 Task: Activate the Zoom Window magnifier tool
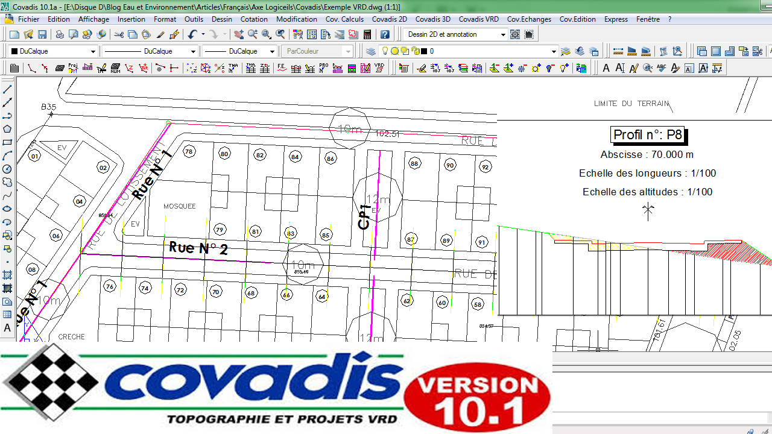point(265,34)
